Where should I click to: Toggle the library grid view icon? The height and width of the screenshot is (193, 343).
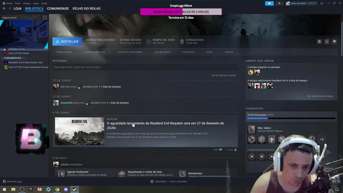click(44, 17)
